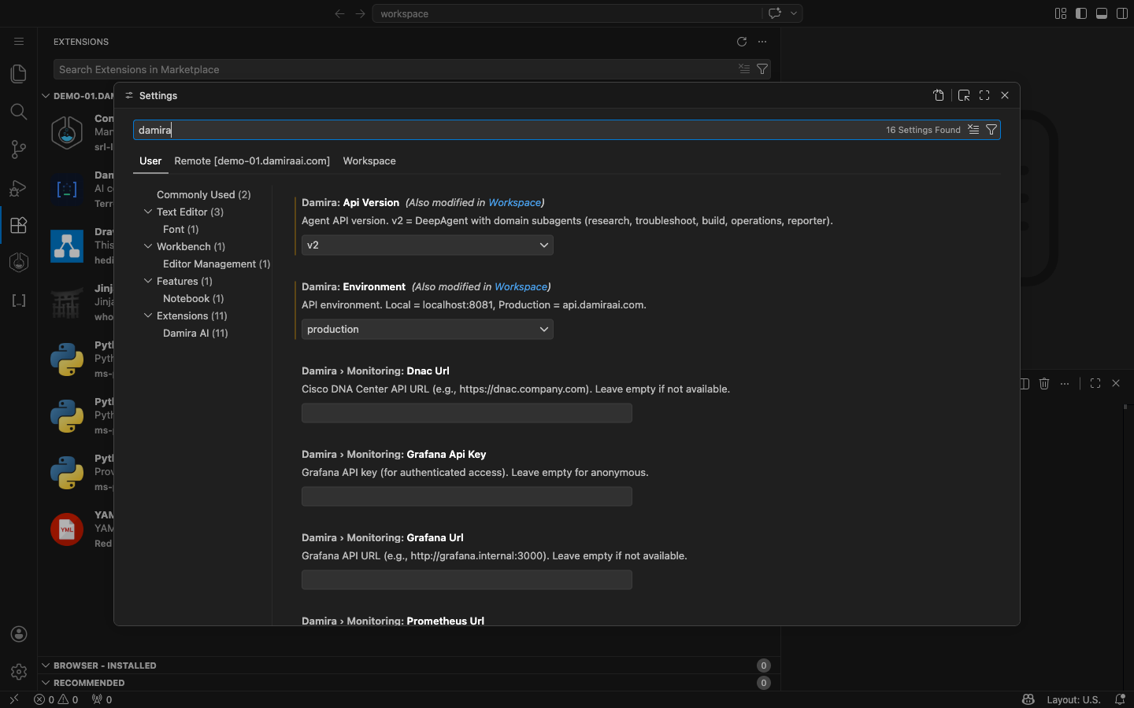The image size is (1134, 708).
Task: Collapse the Workbench settings group
Action: click(148, 246)
